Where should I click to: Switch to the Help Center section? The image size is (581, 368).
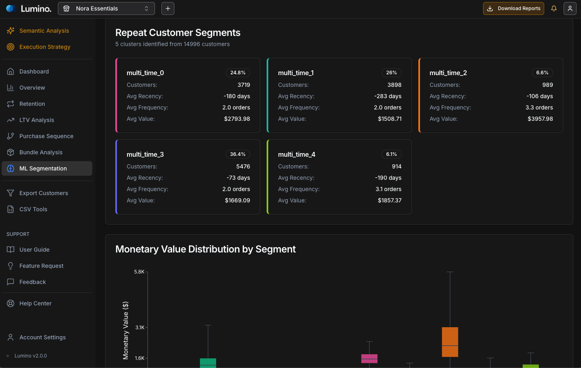[x=36, y=303]
